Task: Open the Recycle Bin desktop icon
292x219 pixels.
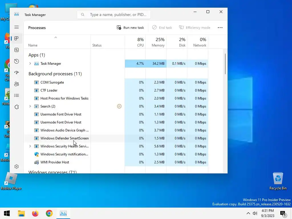Action: click(x=278, y=181)
